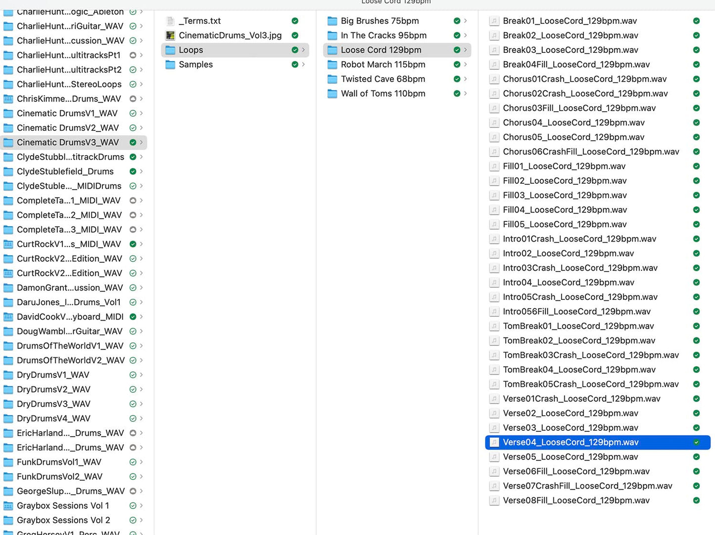This screenshot has width=715, height=535.
Task: Click the _Terms.txt document icon
Action: (170, 21)
